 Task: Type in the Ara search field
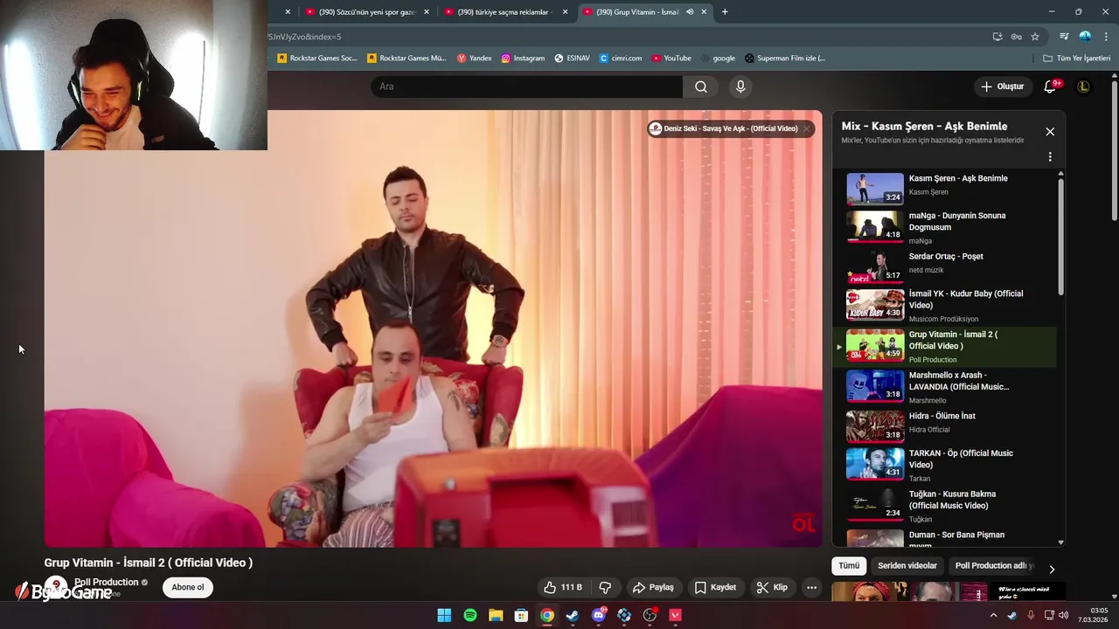[x=526, y=86]
